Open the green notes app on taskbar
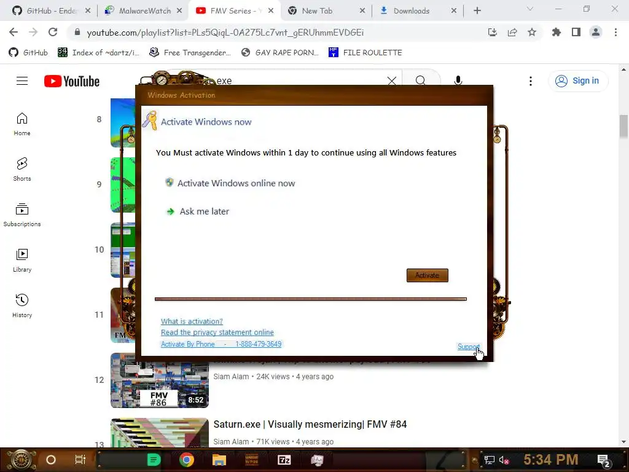The image size is (629, 472). click(x=154, y=460)
